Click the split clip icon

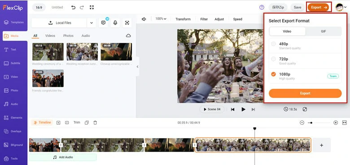pyautogui.click(x=67, y=123)
